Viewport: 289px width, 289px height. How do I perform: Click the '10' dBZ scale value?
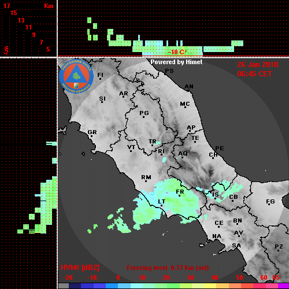(x=142, y=277)
